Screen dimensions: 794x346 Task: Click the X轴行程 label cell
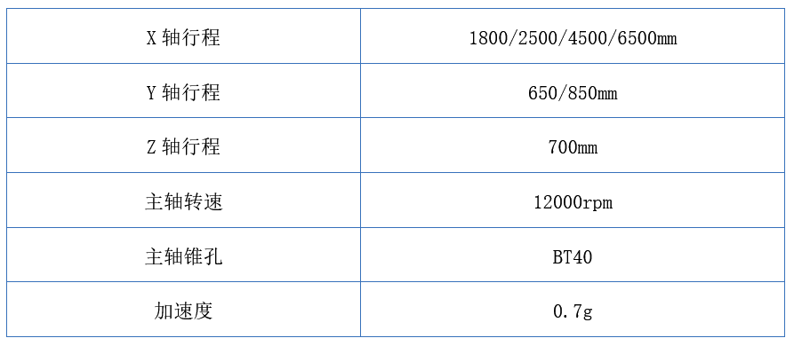[183, 35]
